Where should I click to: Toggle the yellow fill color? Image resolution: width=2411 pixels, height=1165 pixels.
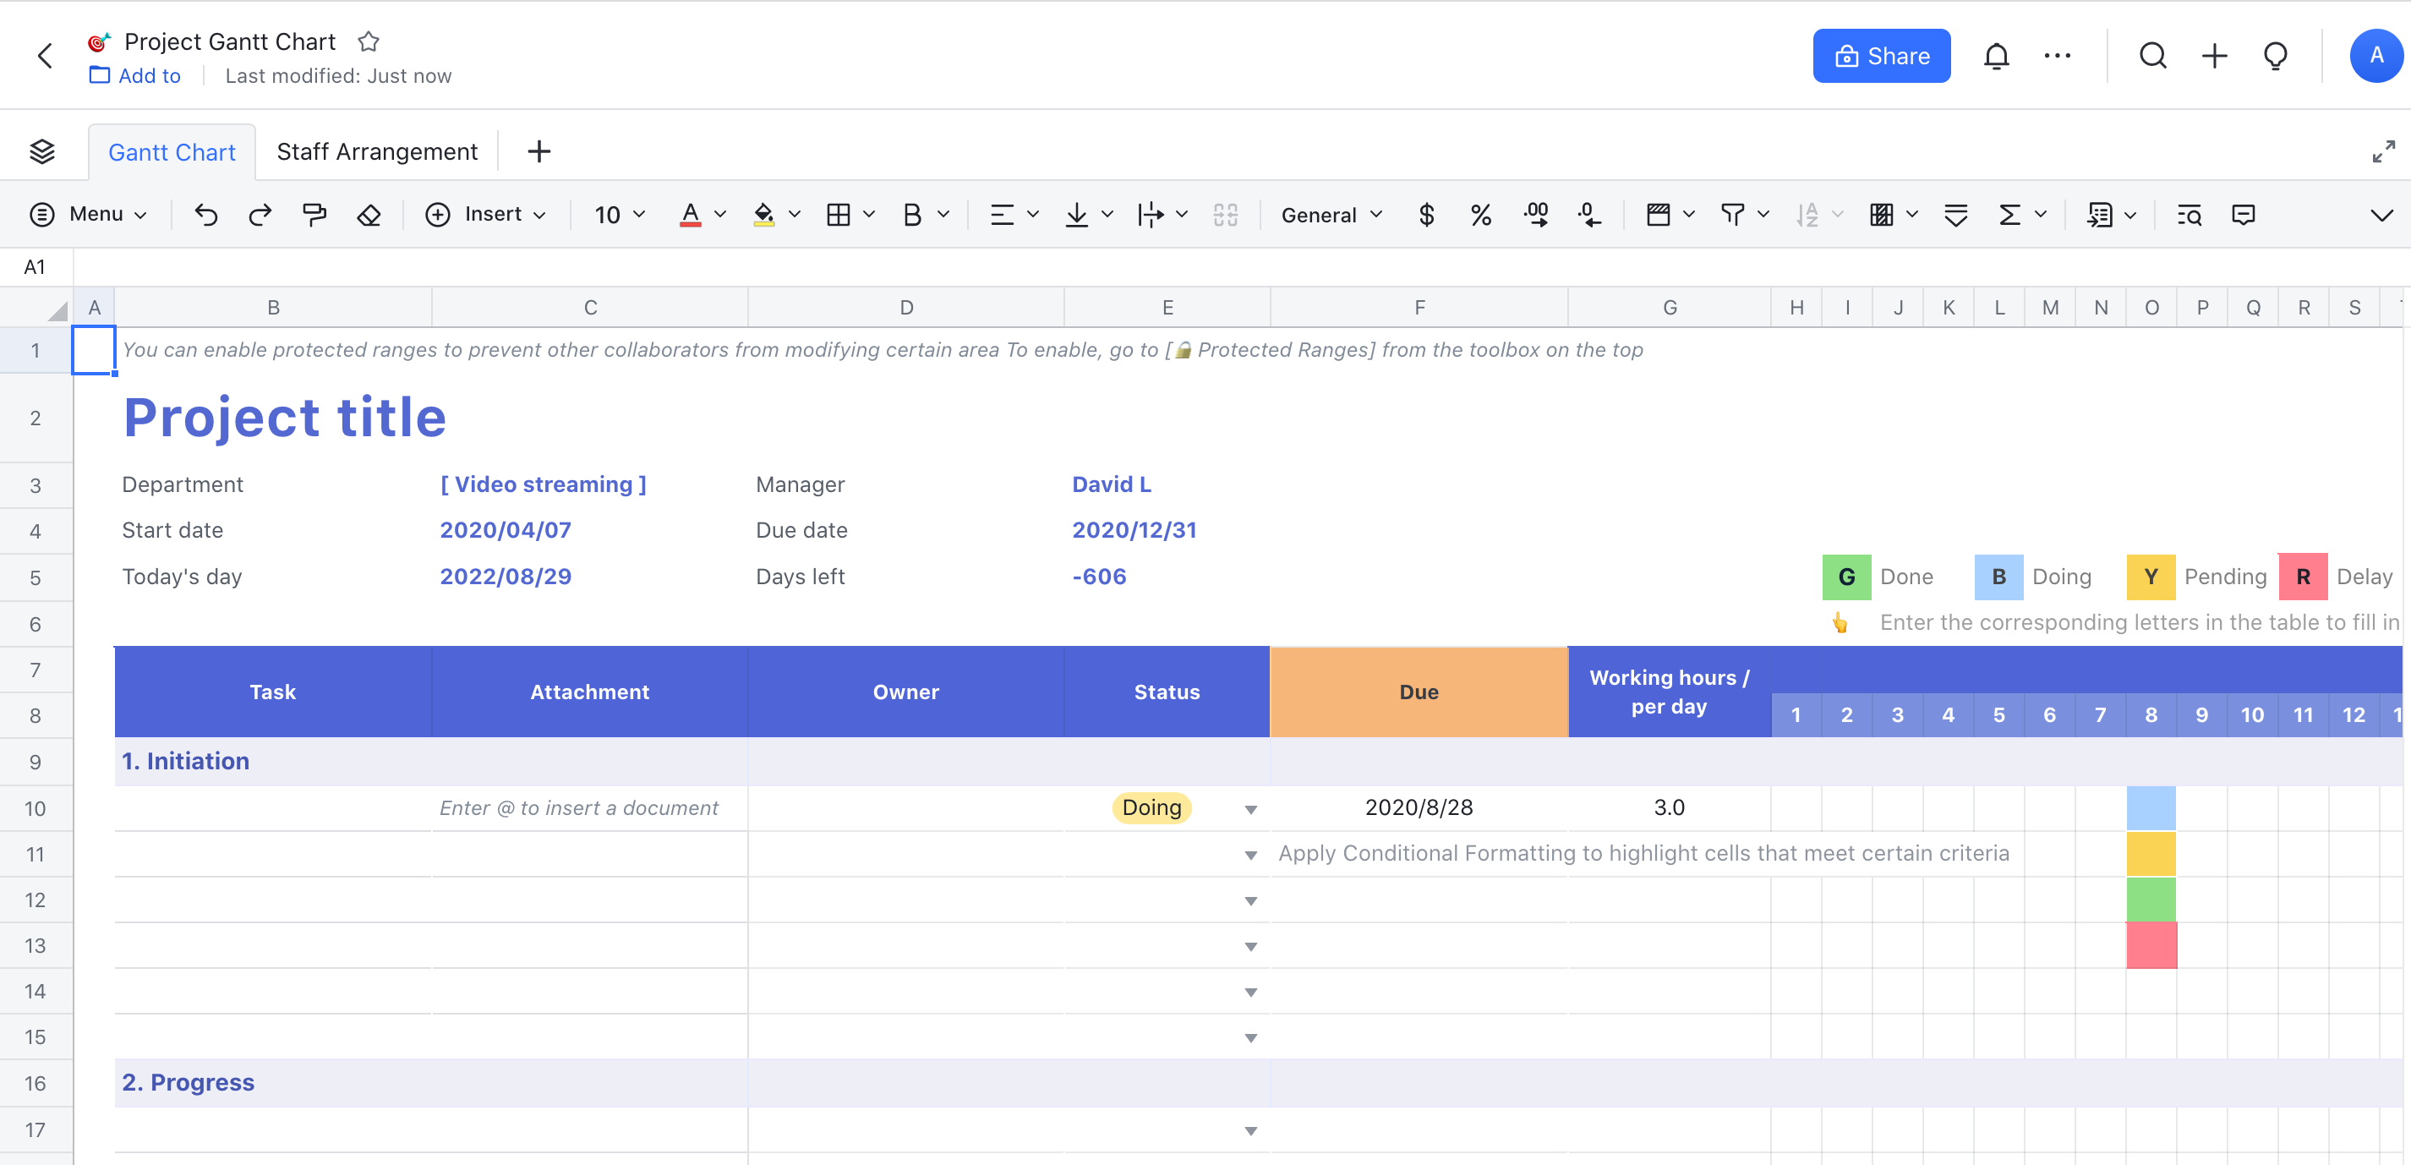point(763,214)
